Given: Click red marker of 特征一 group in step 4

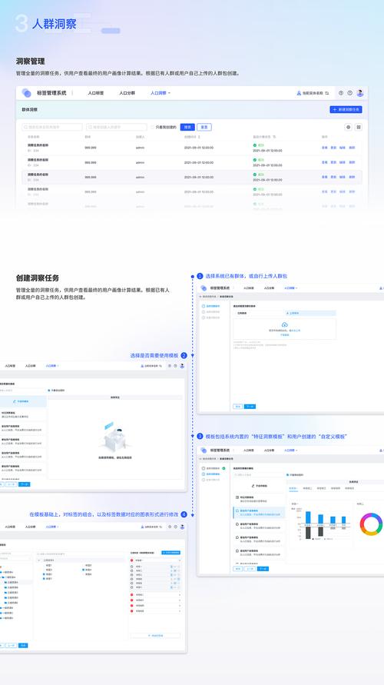Looking at the screenshot, I should pos(131,560).
